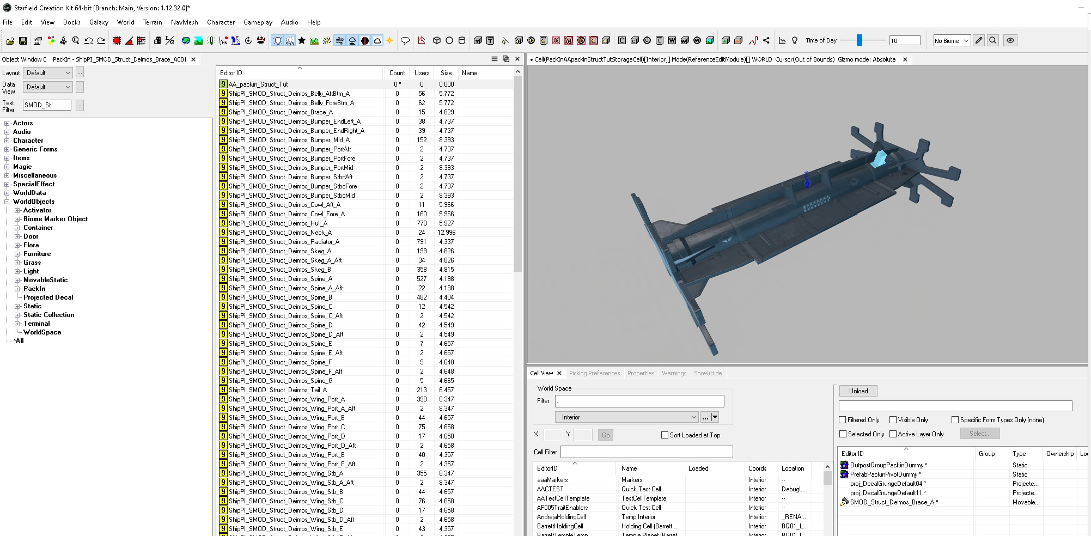Click the Cell Filter input field
Image resolution: width=1091 pixels, height=536 pixels.
tap(647, 452)
